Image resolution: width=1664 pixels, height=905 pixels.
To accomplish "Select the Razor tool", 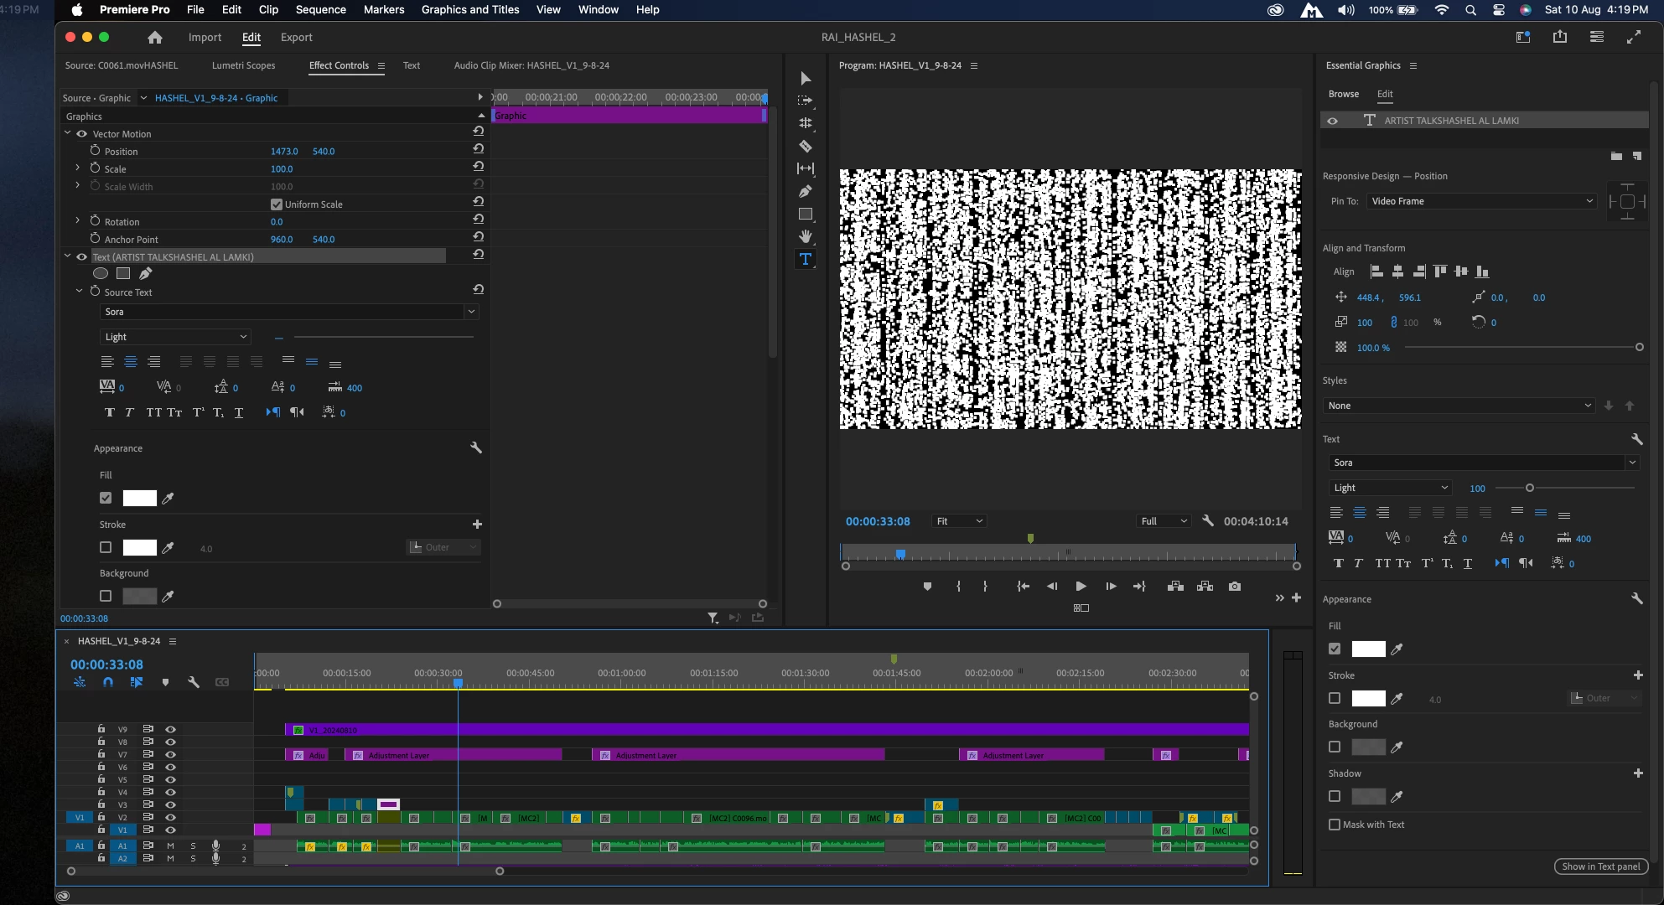I will pyautogui.click(x=805, y=146).
